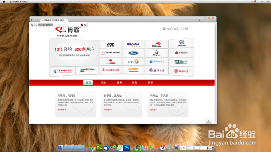The height and width of the screenshot is (152, 271).
Task: Open 案例 navigation item
Action: pos(134,83)
